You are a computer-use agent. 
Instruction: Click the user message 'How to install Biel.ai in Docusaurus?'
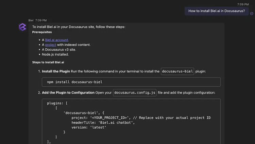(217, 11)
